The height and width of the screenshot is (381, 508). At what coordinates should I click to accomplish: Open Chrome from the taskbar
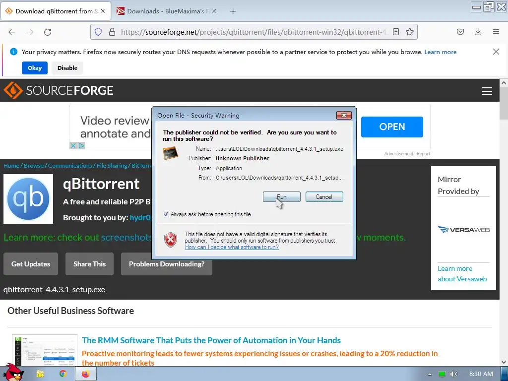(x=63, y=374)
